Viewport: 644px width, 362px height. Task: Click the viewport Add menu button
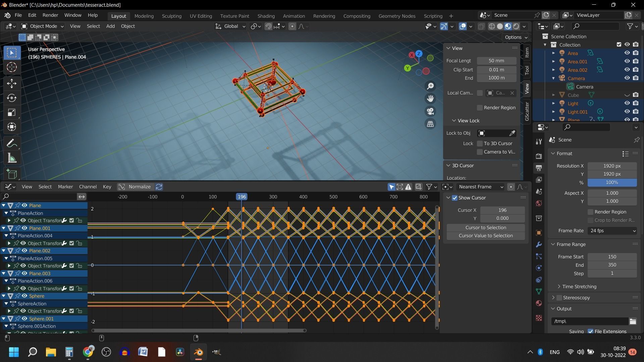(x=110, y=26)
